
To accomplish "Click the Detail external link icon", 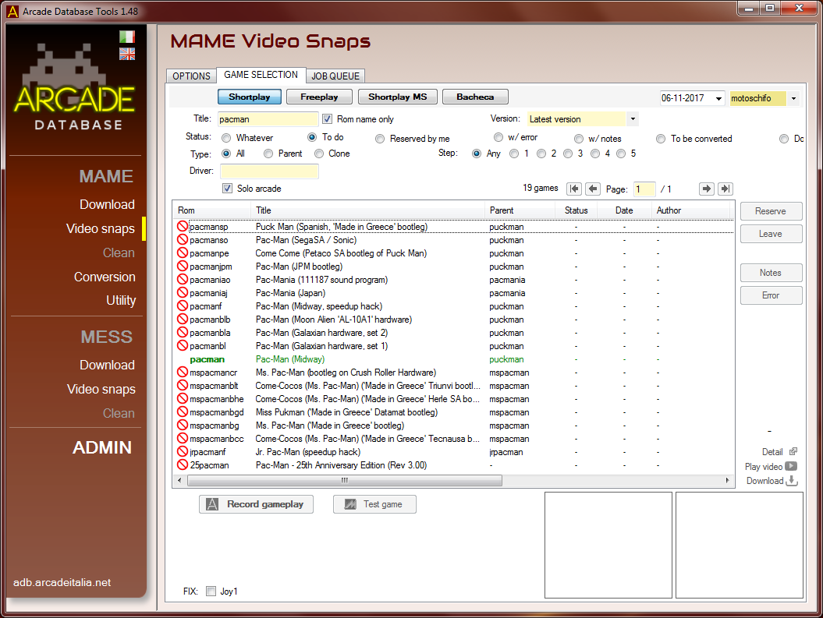I will tap(793, 451).
